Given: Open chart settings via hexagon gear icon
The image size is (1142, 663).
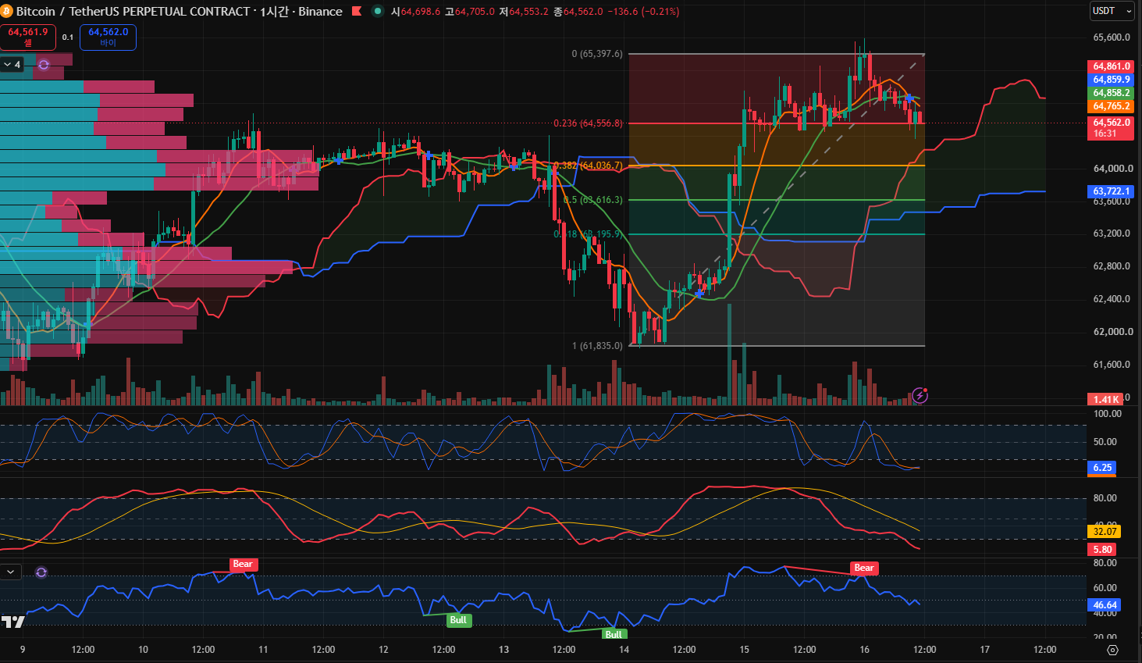Looking at the screenshot, I should tap(1113, 650).
